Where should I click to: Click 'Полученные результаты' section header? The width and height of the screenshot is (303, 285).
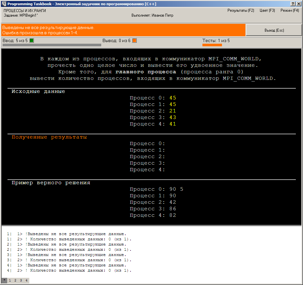pos(49,137)
